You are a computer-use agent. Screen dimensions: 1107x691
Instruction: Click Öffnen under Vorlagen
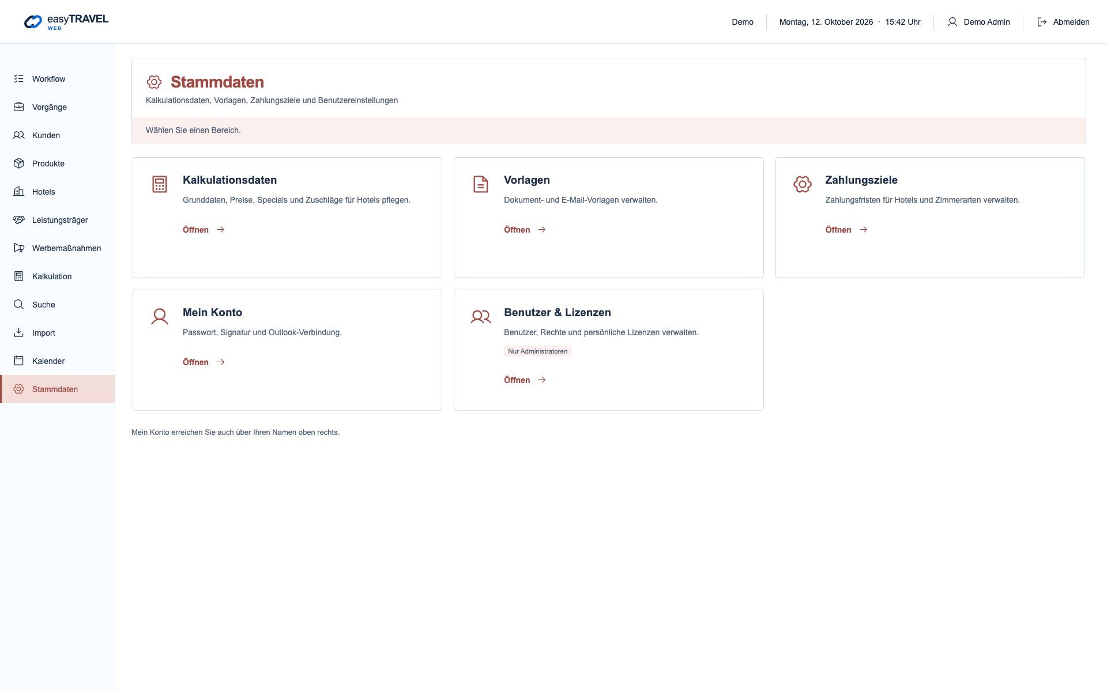(x=525, y=230)
